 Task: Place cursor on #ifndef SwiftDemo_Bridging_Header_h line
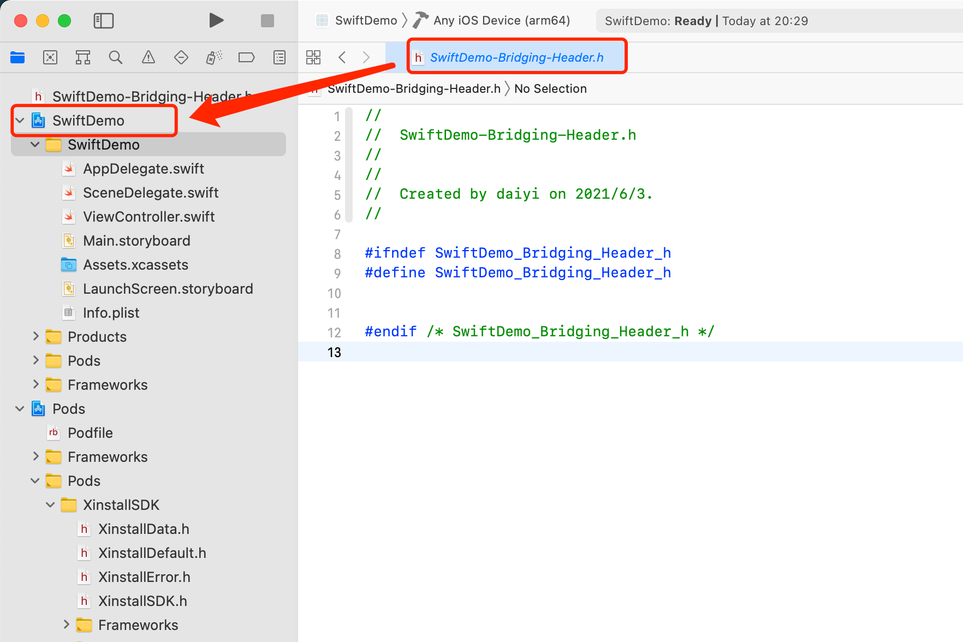(x=518, y=253)
